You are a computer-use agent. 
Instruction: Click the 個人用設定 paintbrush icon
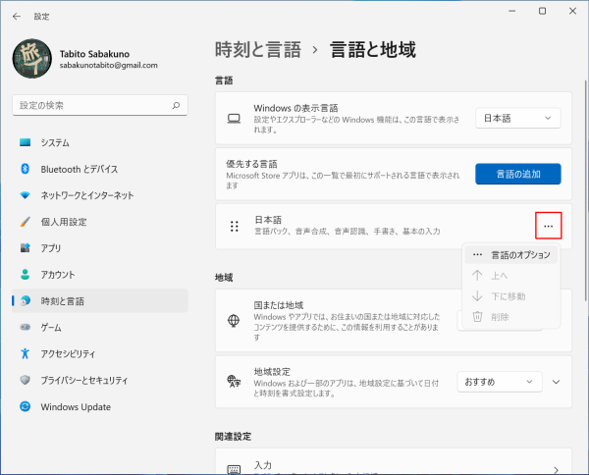click(x=26, y=222)
